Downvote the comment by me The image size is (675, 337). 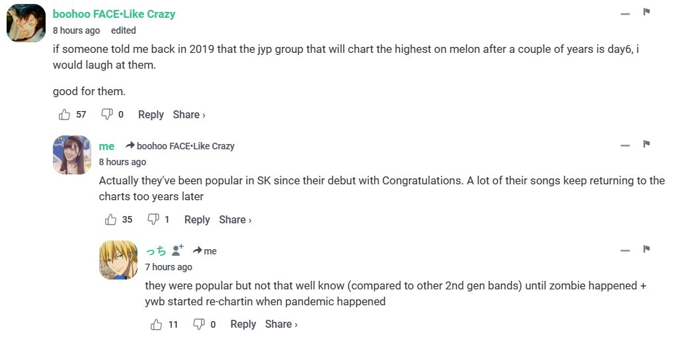click(153, 219)
